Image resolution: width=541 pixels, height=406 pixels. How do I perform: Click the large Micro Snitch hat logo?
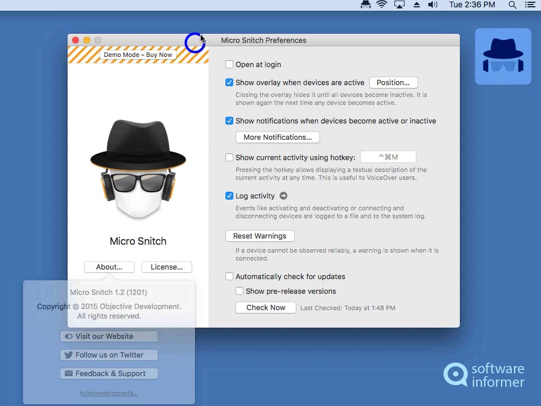pyautogui.click(x=138, y=169)
